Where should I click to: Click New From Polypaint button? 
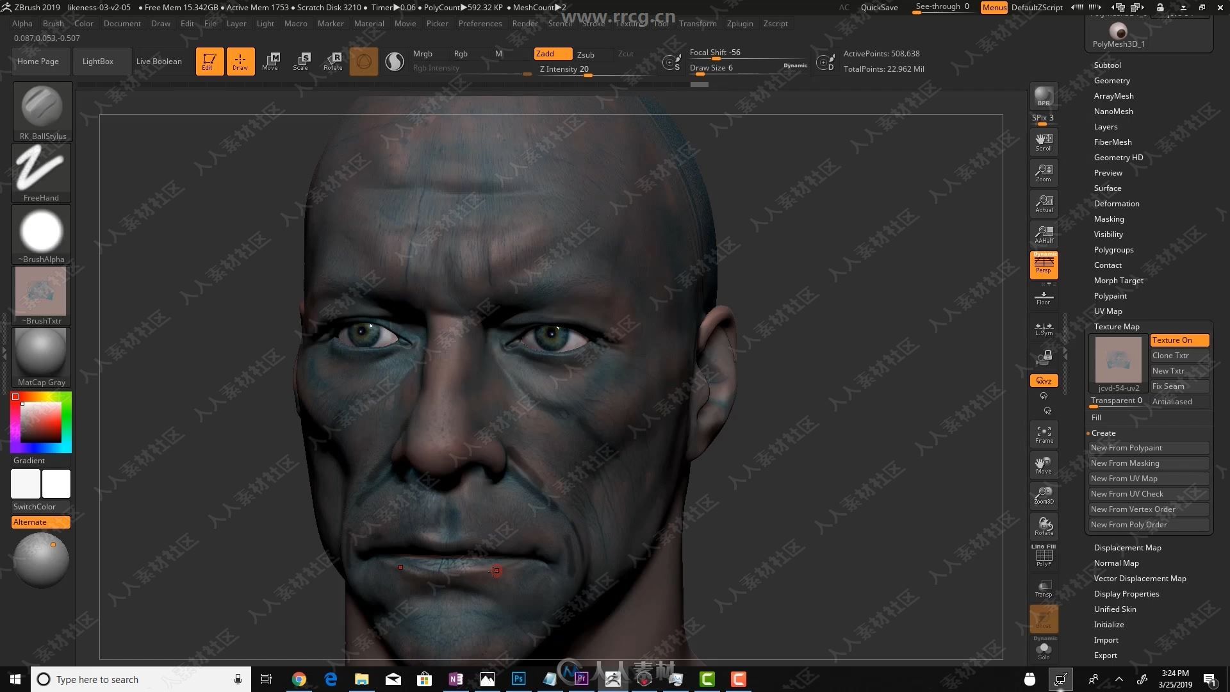point(1149,448)
